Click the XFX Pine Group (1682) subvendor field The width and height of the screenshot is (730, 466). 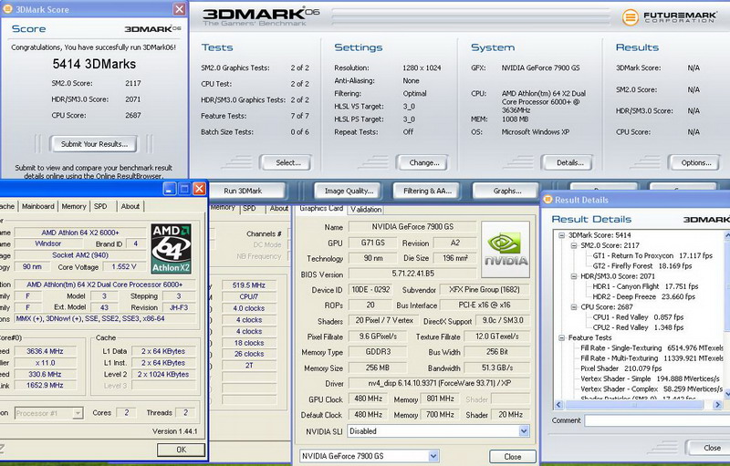tap(485, 289)
